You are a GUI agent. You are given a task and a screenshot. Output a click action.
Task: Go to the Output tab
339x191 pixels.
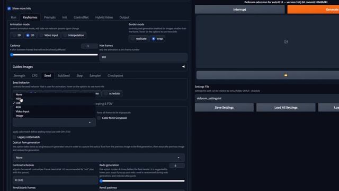pos(124,18)
